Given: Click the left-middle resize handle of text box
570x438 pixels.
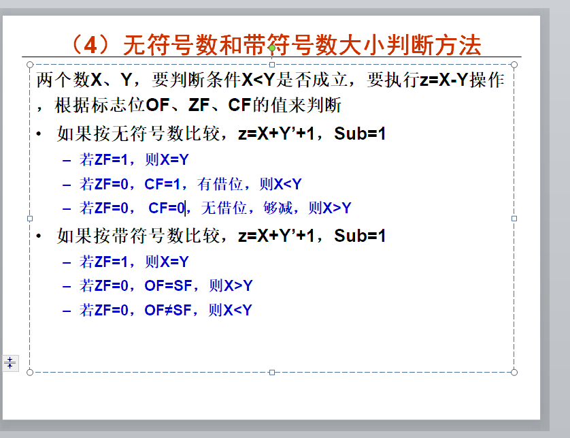Looking at the screenshot, I should click(x=30, y=219).
